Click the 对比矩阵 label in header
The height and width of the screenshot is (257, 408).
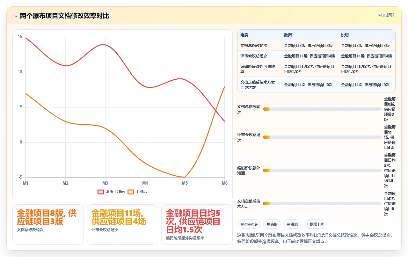386,15
